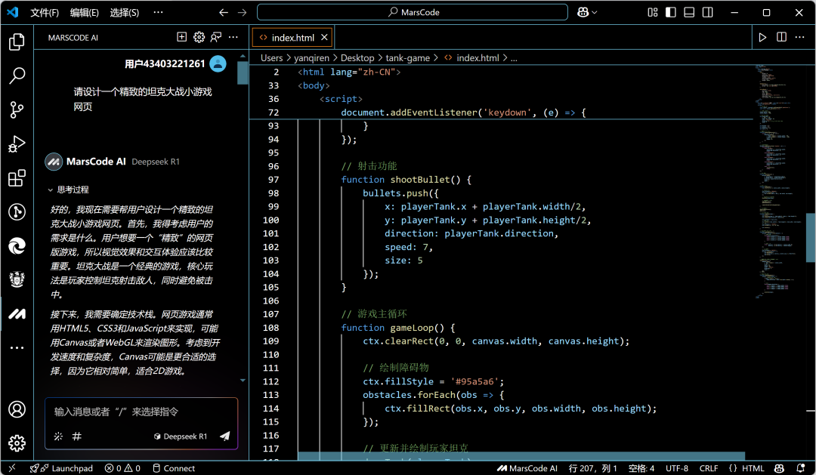The height and width of the screenshot is (475, 816).
Task: Open the Extensions view
Action: (17, 179)
